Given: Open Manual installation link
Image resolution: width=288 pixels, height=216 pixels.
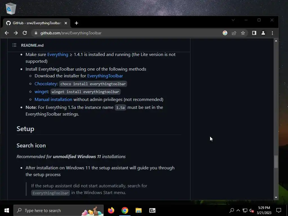Looking at the screenshot, I should point(53,99).
